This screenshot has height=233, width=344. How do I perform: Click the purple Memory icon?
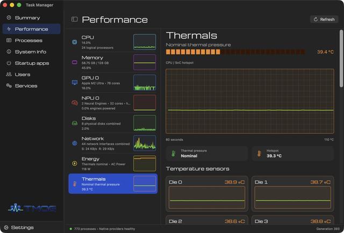tap(75, 62)
